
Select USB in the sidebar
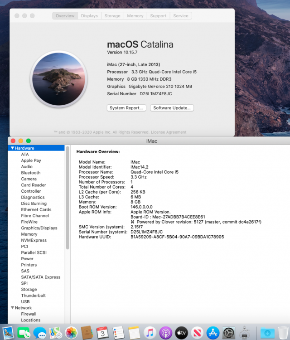tap(25, 301)
